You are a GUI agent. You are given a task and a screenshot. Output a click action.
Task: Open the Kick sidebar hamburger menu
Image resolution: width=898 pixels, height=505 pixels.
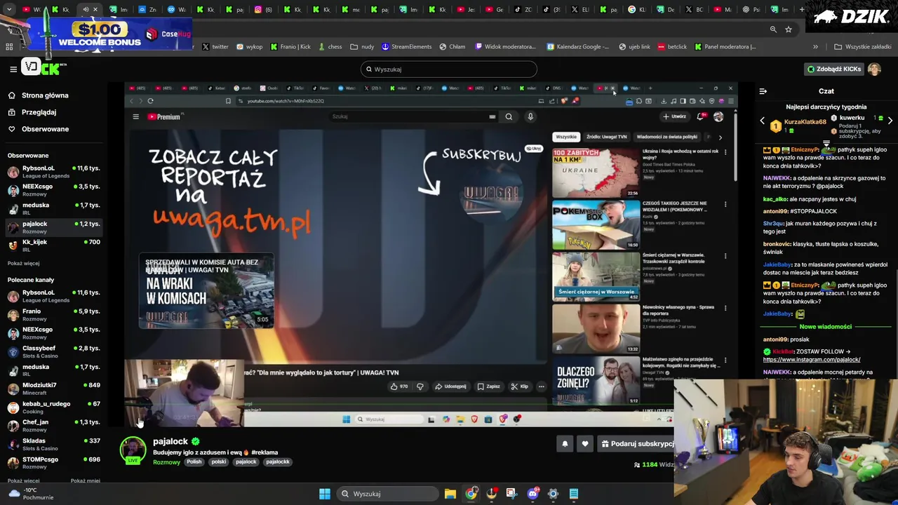click(13, 69)
